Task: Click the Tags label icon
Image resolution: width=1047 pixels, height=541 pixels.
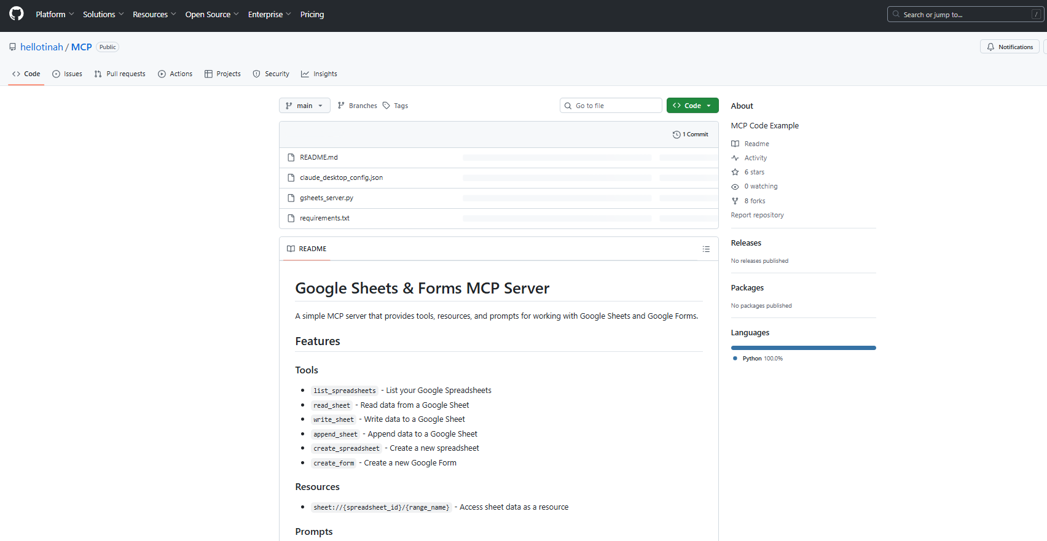Action: [386, 106]
